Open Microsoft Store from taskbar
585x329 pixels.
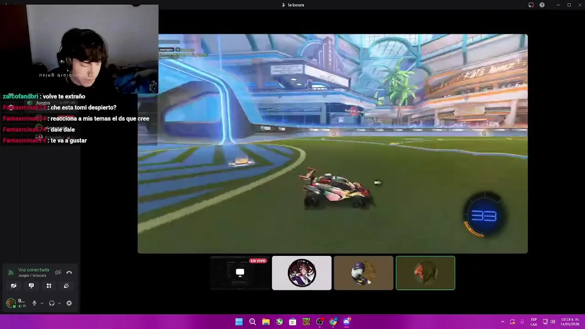pos(292,322)
